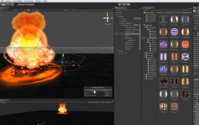Image resolution: width=199 pixels, height=125 pixels.
Task: Open the Component menu
Action: tap(29, 1)
